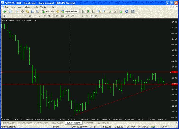The image size is (179, 129).
Task: Switch timeframe to M15
Action: click(67, 16)
